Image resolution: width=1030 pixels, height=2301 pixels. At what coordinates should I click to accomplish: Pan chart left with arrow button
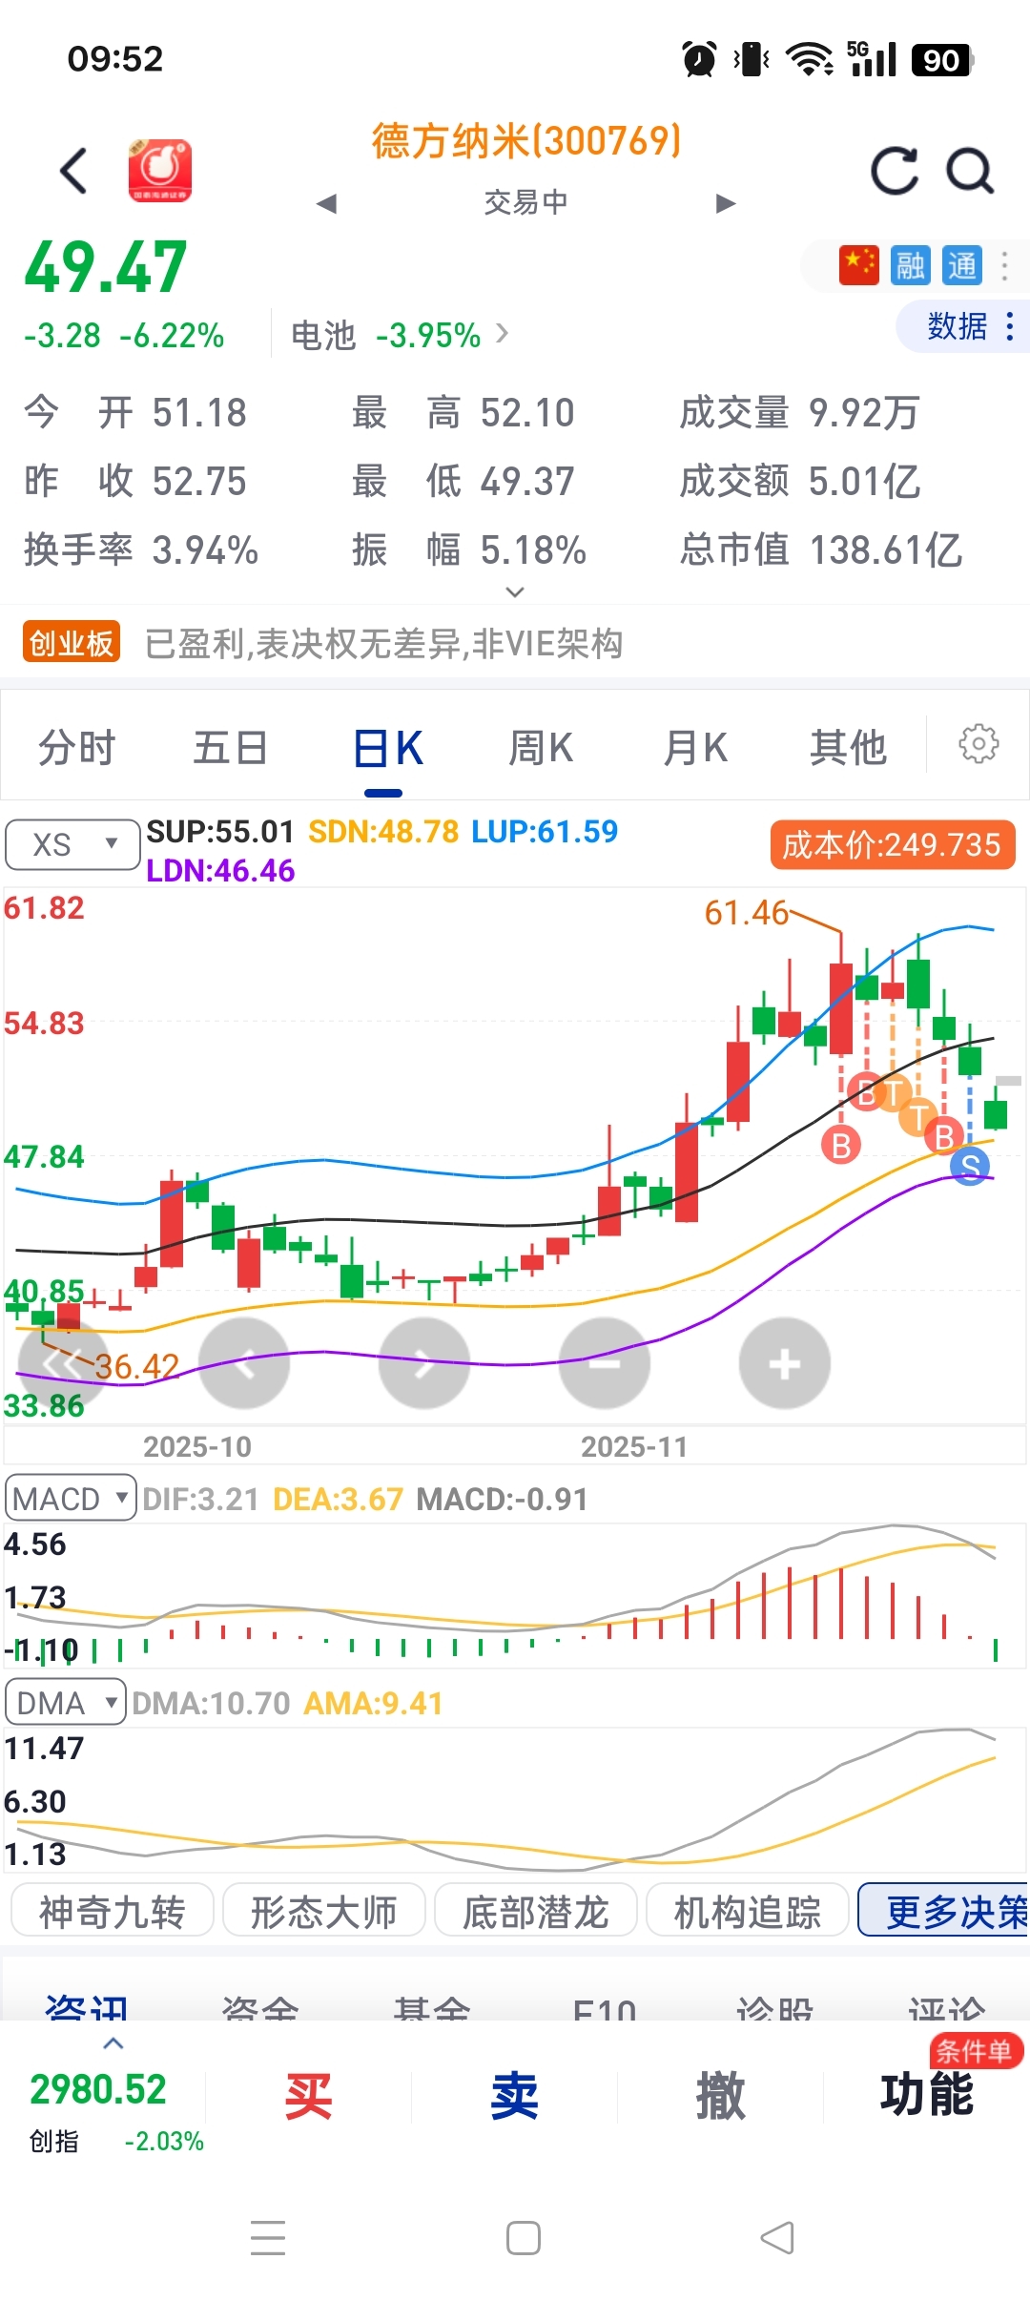[244, 1363]
